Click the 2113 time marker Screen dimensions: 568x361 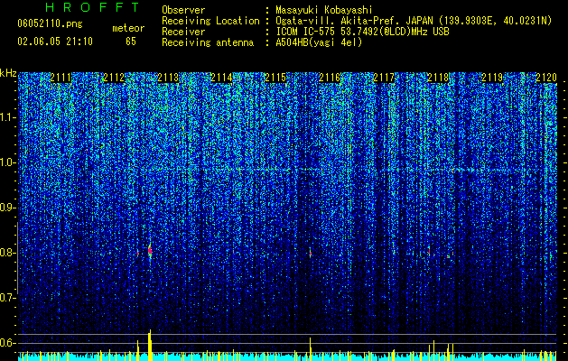tap(168, 78)
